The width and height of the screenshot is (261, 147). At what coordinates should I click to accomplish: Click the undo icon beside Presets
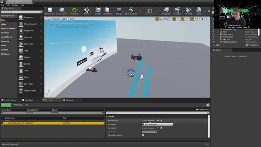[x=27, y=105]
